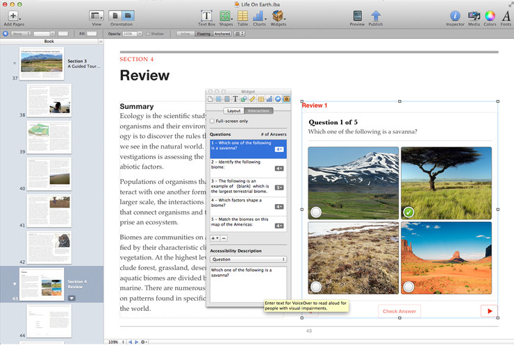514x345 pixels.
Task: Select the desert image answer radio button
Action: [x=408, y=287]
